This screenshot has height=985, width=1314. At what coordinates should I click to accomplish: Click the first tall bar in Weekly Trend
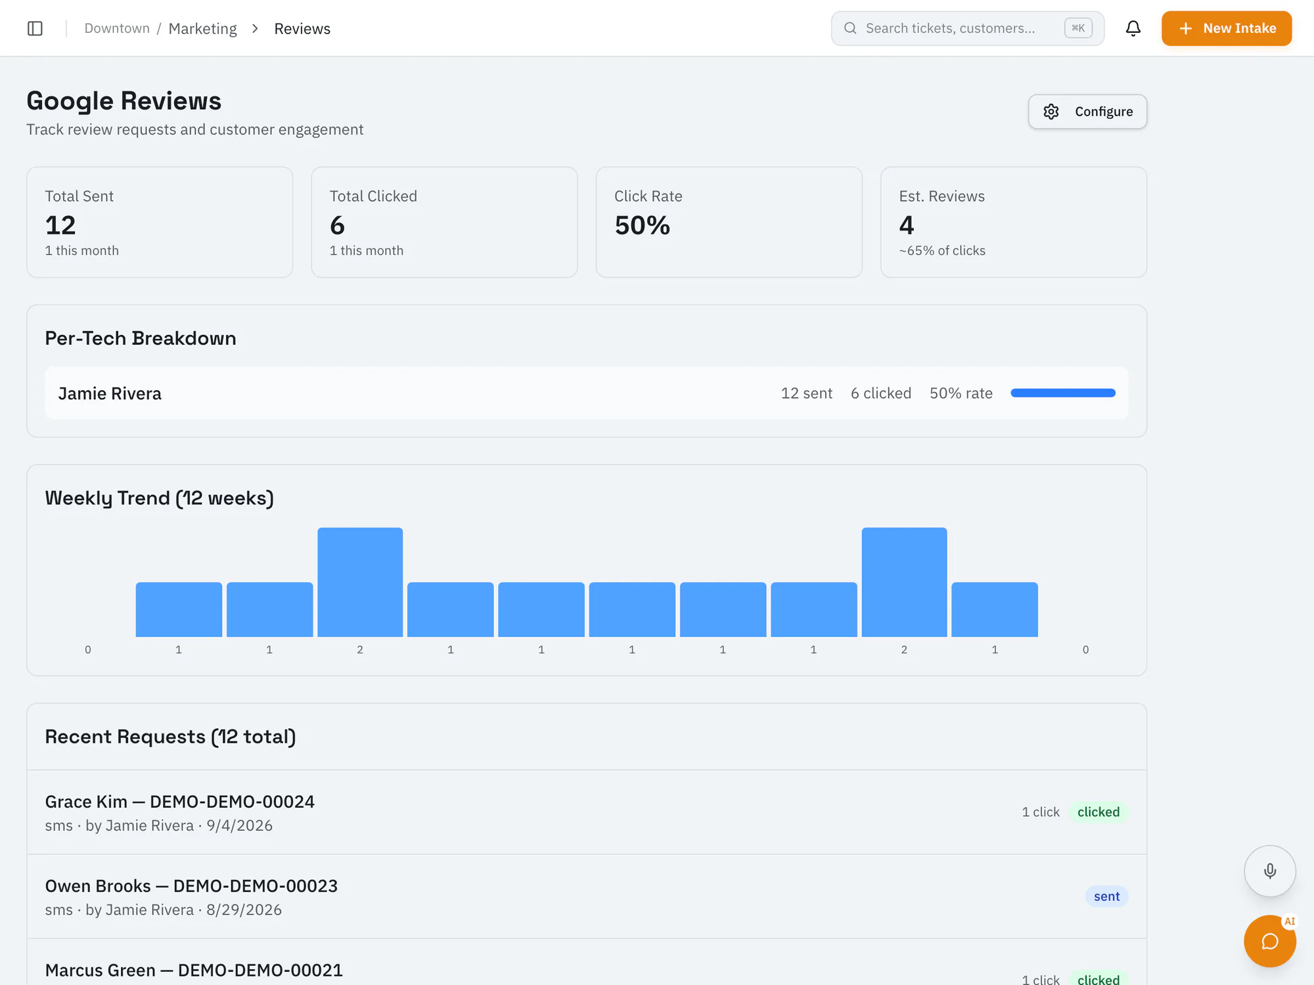click(360, 582)
